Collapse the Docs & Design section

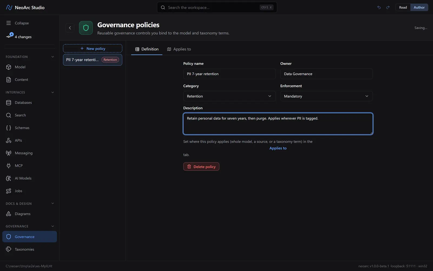pos(53,203)
